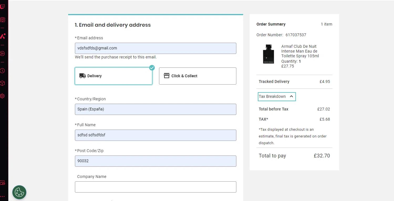394x201 pixels.
Task: Click the Armaf perfume product thumbnail
Action: pyautogui.click(x=268, y=54)
